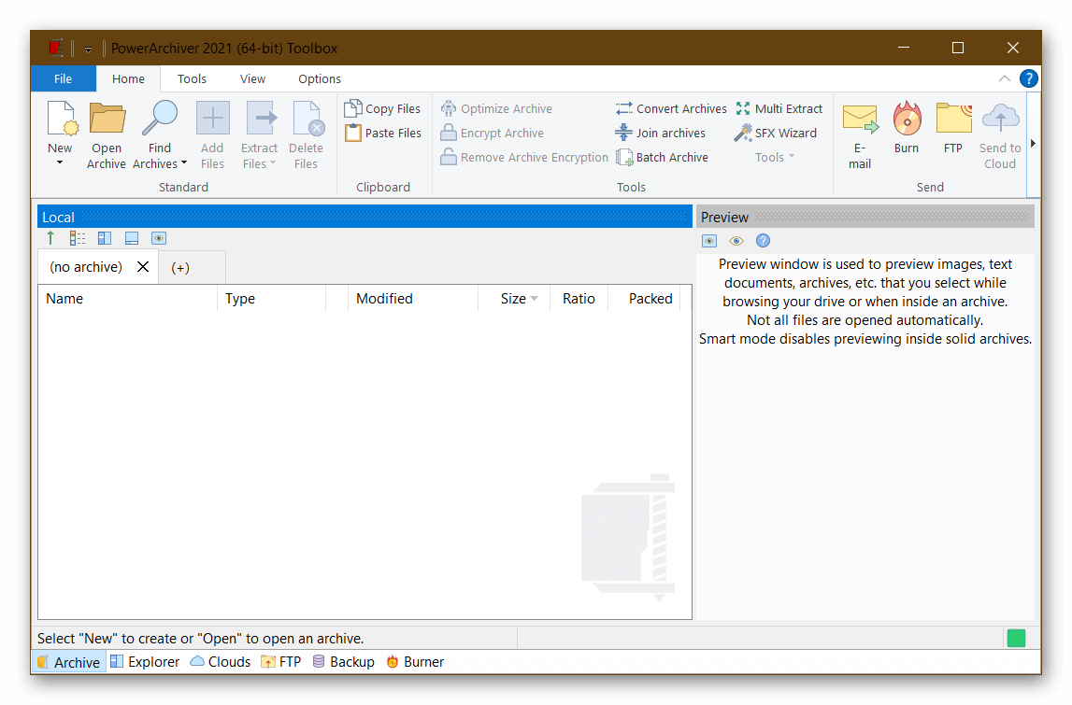Click the Preview panel help icon
The height and width of the screenshot is (705, 1072).
763,241
